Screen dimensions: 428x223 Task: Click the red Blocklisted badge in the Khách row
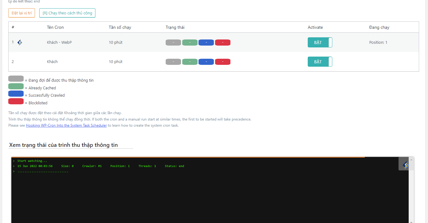(x=222, y=61)
